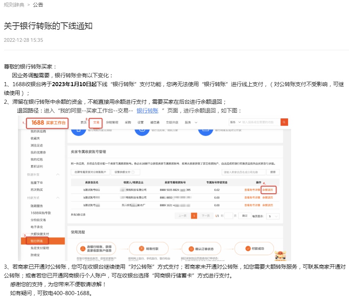
Task: Open 账期服务 in the sidebar
Action: 37,206
